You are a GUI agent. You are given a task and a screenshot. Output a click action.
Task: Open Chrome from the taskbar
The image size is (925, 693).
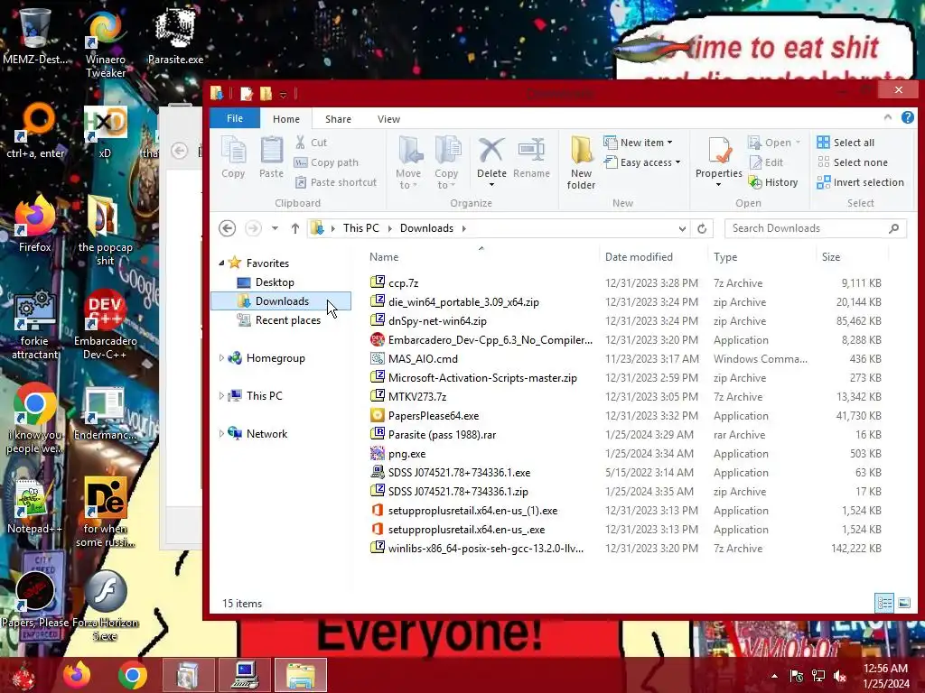[132, 675]
